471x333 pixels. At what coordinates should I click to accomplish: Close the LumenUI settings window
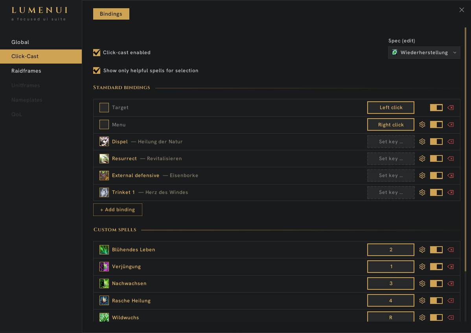click(462, 10)
